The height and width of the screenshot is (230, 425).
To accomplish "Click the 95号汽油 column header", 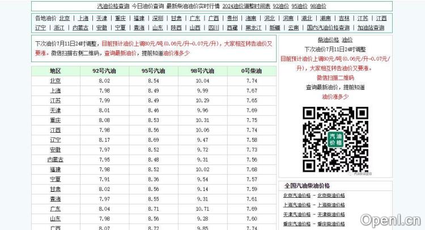I will pos(154,71).
